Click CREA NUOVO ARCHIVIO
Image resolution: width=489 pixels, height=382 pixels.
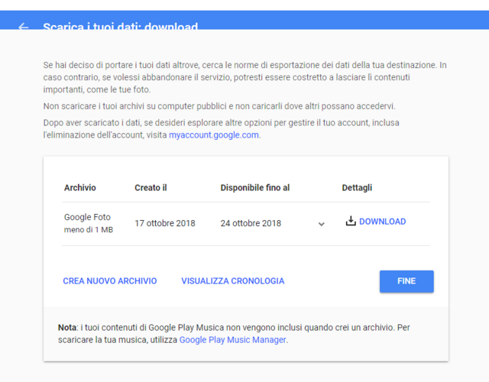tap(110, 281)
